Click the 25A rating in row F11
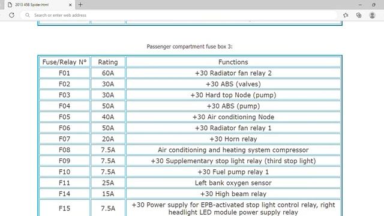Viewport: 384px width, 216px height. pos(108,183)
